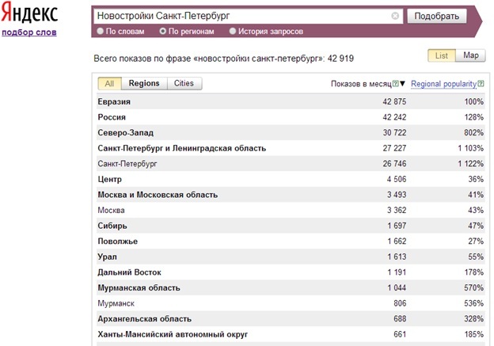The height and width of the screenshot is (346, 494).
Task: Click the Дальний Восток row
Action: point(291,272)
